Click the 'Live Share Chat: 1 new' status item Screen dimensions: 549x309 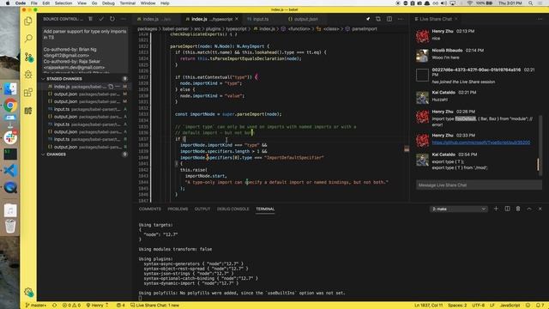click(x=154, y=306)
